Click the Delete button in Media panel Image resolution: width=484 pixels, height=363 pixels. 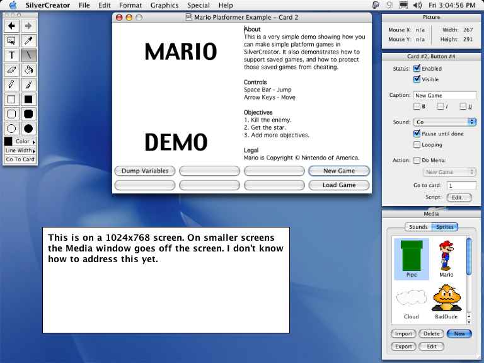(x=431, y=333)
